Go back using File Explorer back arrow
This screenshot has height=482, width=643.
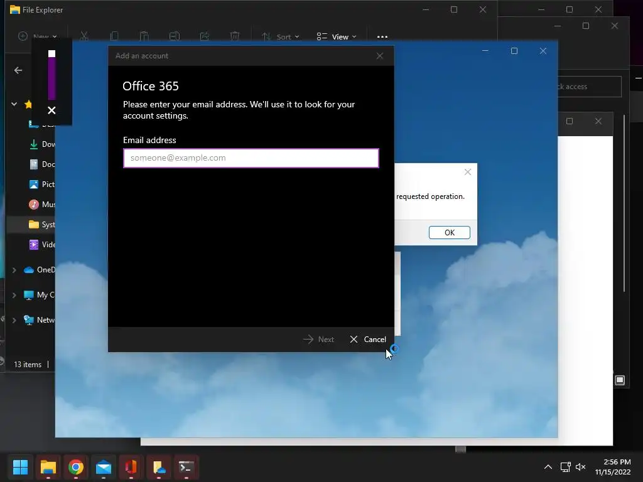(x=18, y=70)
